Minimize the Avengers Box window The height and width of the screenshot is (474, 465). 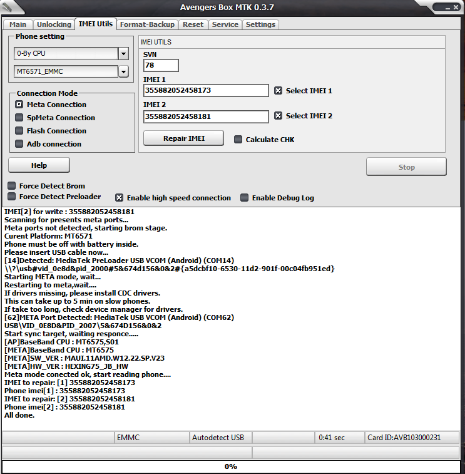[x=447, y=8]
